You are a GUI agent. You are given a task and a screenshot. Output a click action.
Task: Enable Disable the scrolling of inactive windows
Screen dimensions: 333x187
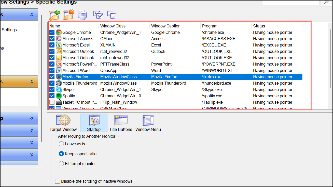pos(58,181)
